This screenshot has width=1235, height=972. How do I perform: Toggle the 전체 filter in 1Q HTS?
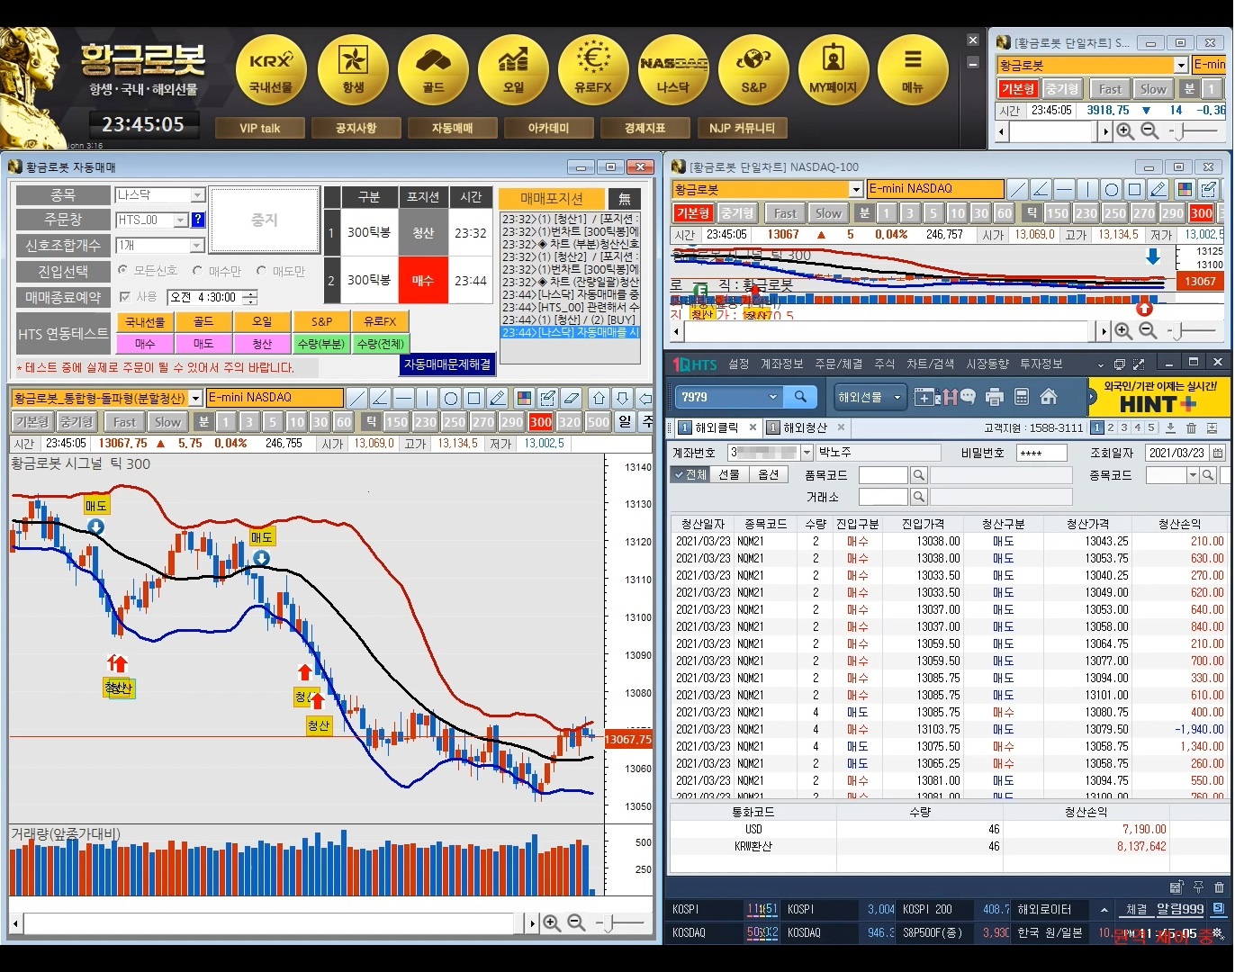coord(690,474)
